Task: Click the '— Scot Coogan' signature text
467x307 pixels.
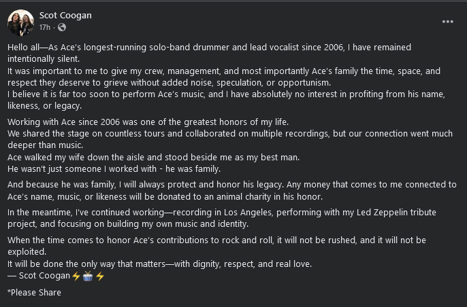Action: coord(39,276)
